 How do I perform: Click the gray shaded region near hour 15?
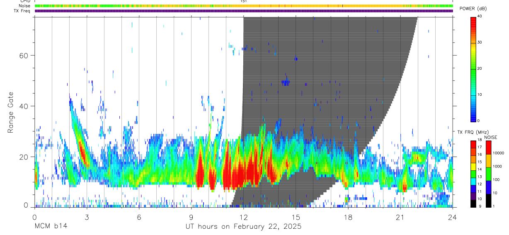tap(296, 104)
